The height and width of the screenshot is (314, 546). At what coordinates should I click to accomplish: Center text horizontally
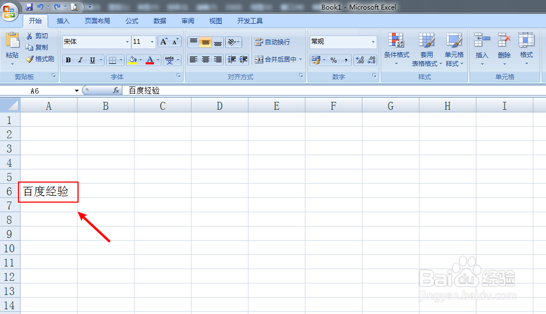pyautogui.click(x=205, y=60)
